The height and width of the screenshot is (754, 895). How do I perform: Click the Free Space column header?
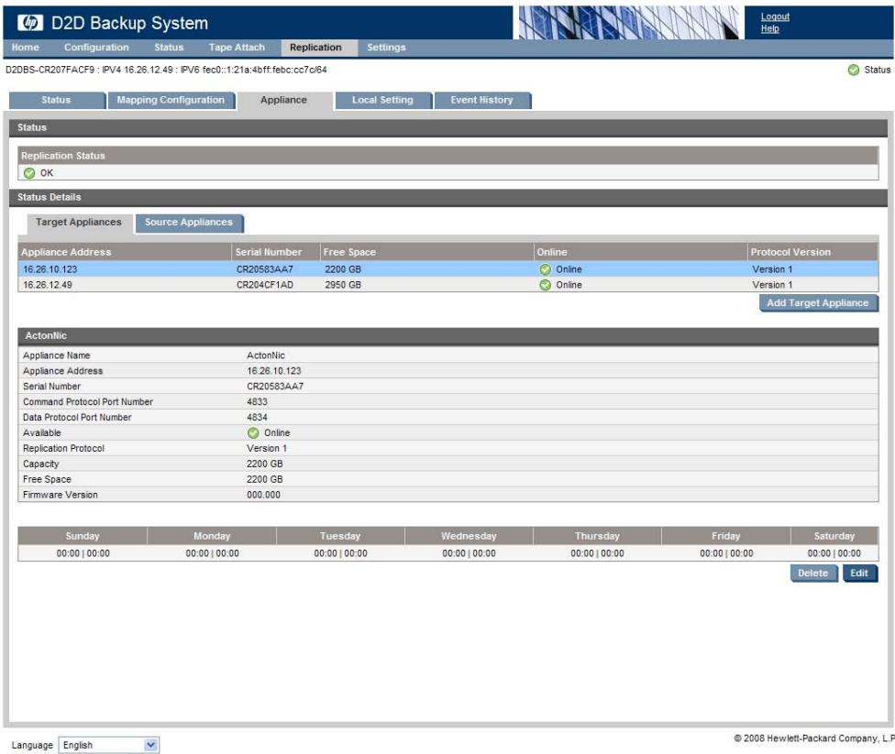[426, 252]
